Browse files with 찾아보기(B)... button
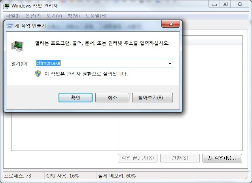This screenshot has width=252, height=183. point(152,98)
